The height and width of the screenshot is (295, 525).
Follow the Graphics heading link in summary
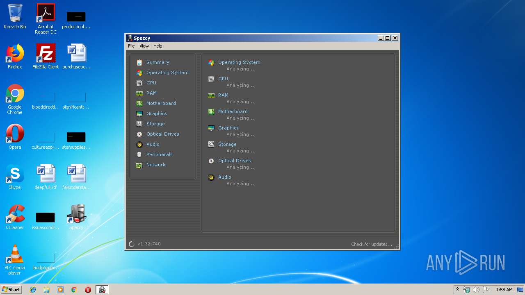228,128
